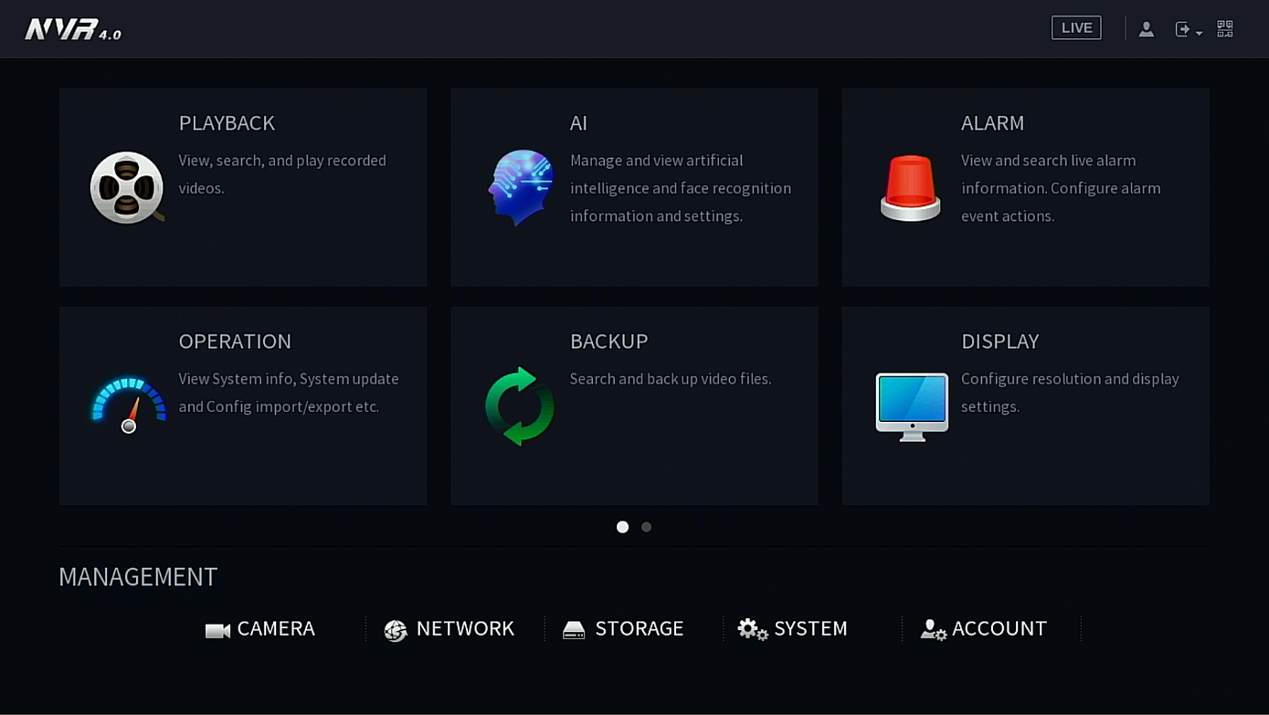Open the BACKUP title

click(608, 341)
